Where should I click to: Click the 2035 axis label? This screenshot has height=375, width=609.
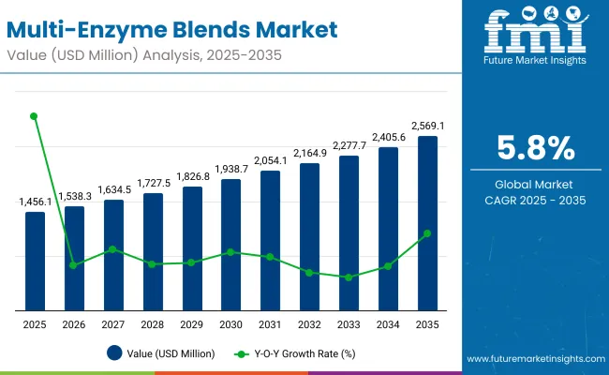coord(427,324)
